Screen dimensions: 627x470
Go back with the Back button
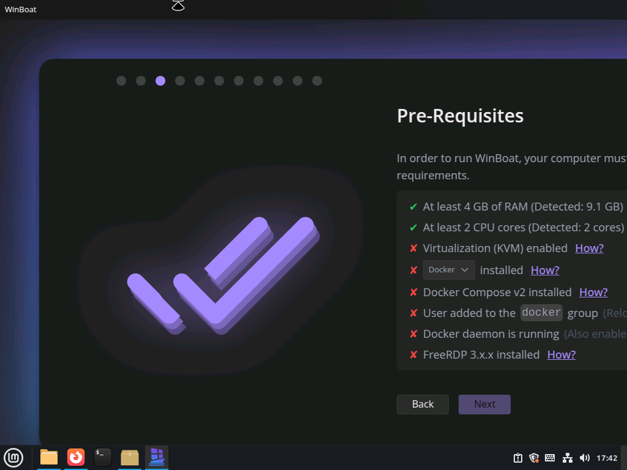(x=422, y=404)
